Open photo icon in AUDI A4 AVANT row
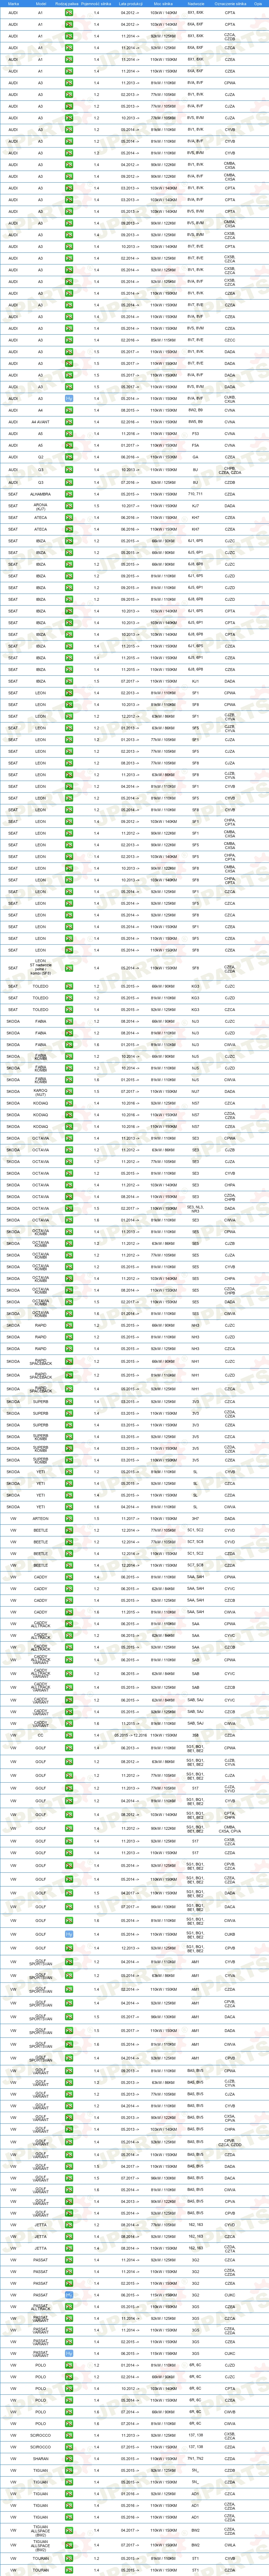 click(69, 422)
